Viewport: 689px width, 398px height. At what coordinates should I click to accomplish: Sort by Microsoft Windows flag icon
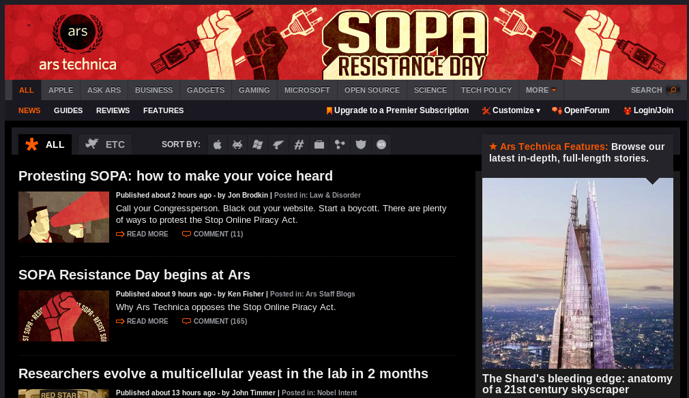pos(258,144)
